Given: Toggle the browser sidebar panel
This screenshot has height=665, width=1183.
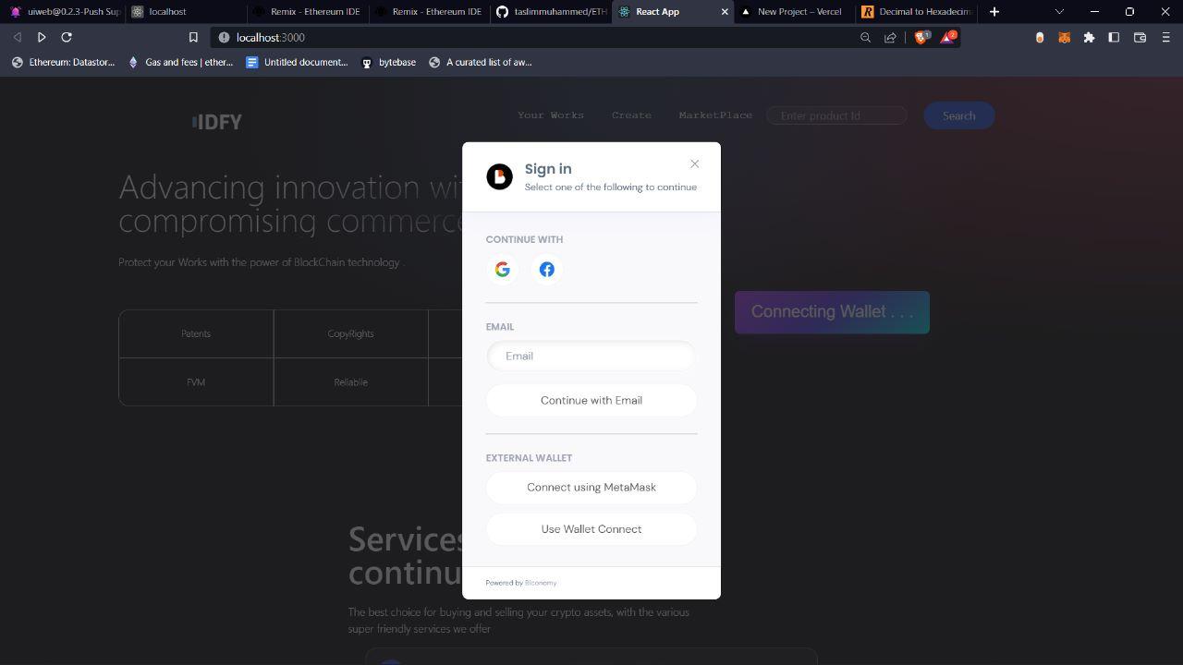Looking at the screenshot, I should pos(1114,37).
